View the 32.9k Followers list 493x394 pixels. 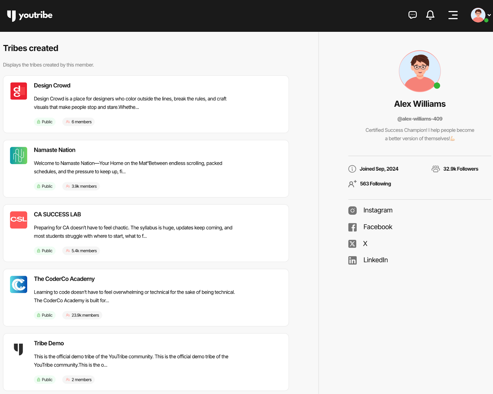[460, 169]
